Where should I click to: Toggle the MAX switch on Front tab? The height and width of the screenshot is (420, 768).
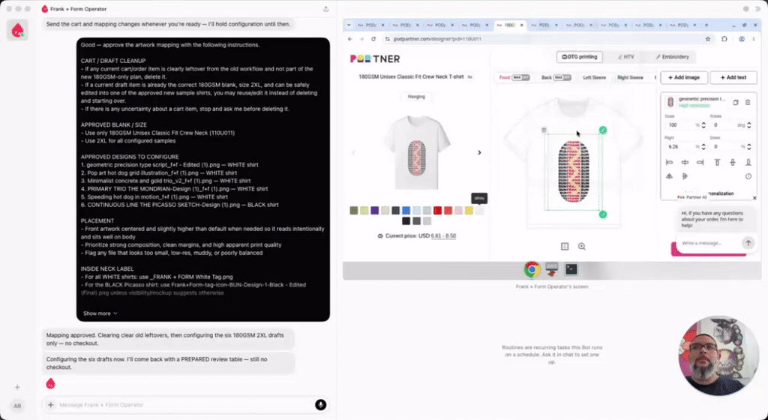[x=520, y=77]
